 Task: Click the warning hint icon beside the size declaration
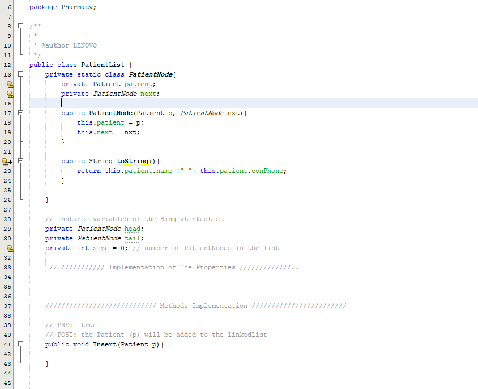(9, 248)
